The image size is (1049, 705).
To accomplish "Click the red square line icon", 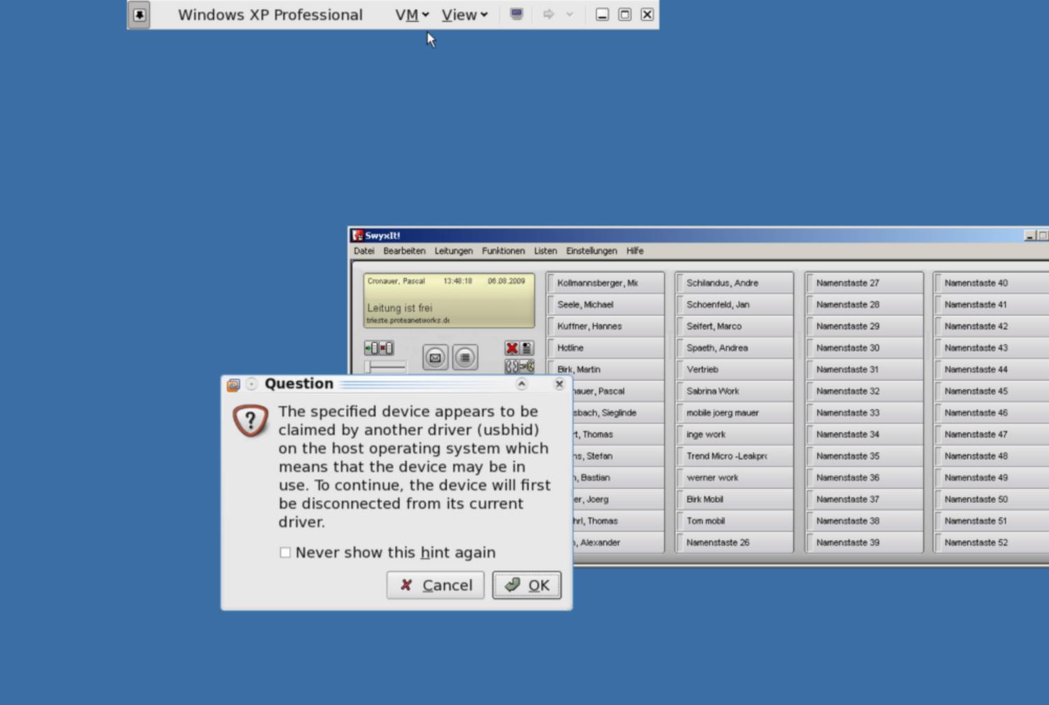I will pos(386,348).
